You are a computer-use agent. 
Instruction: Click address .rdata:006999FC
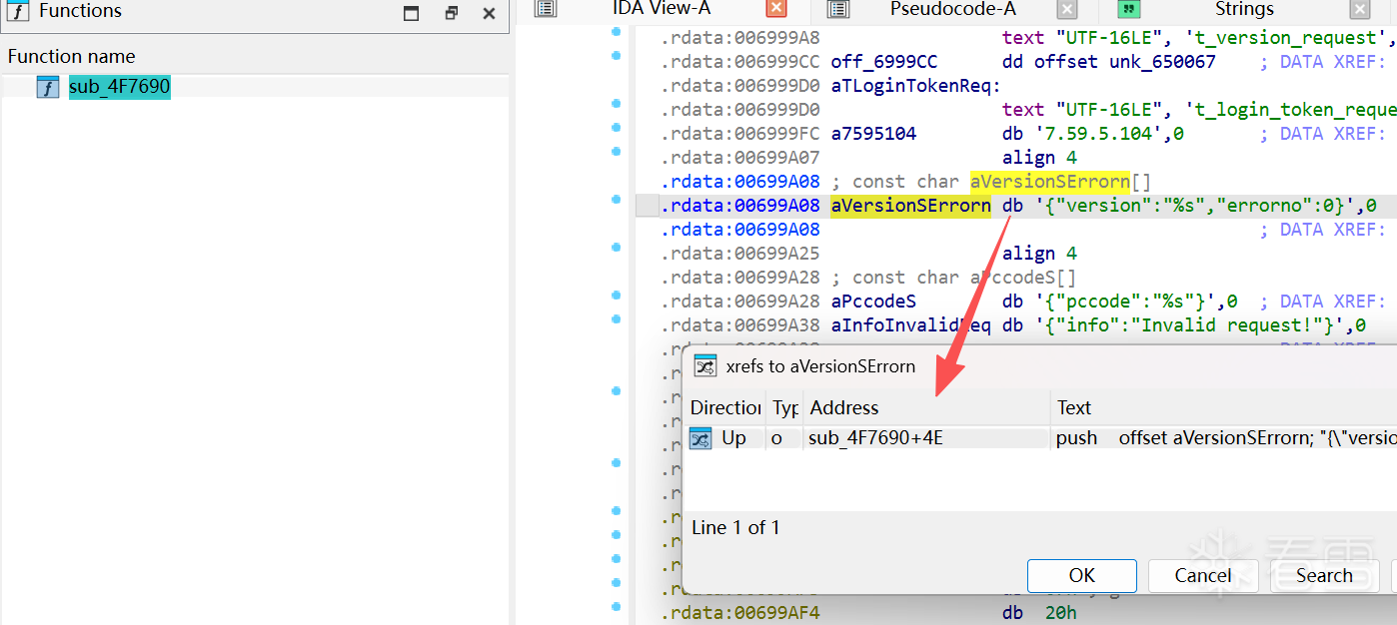click(740, 134)
